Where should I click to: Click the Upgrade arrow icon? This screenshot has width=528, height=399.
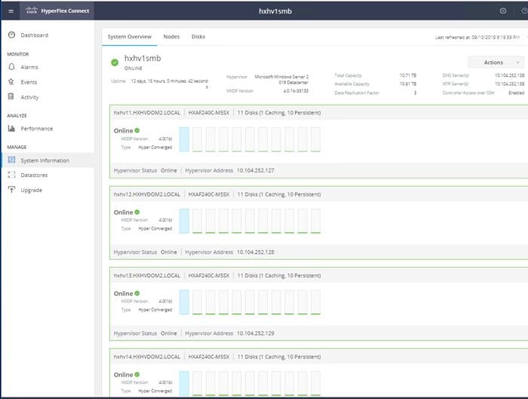coord(12,190)
